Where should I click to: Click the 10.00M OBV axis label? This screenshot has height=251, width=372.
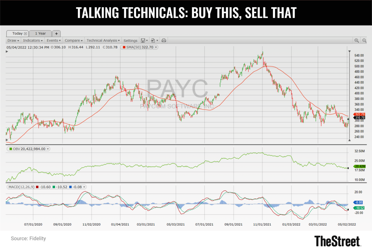[359, 180]
